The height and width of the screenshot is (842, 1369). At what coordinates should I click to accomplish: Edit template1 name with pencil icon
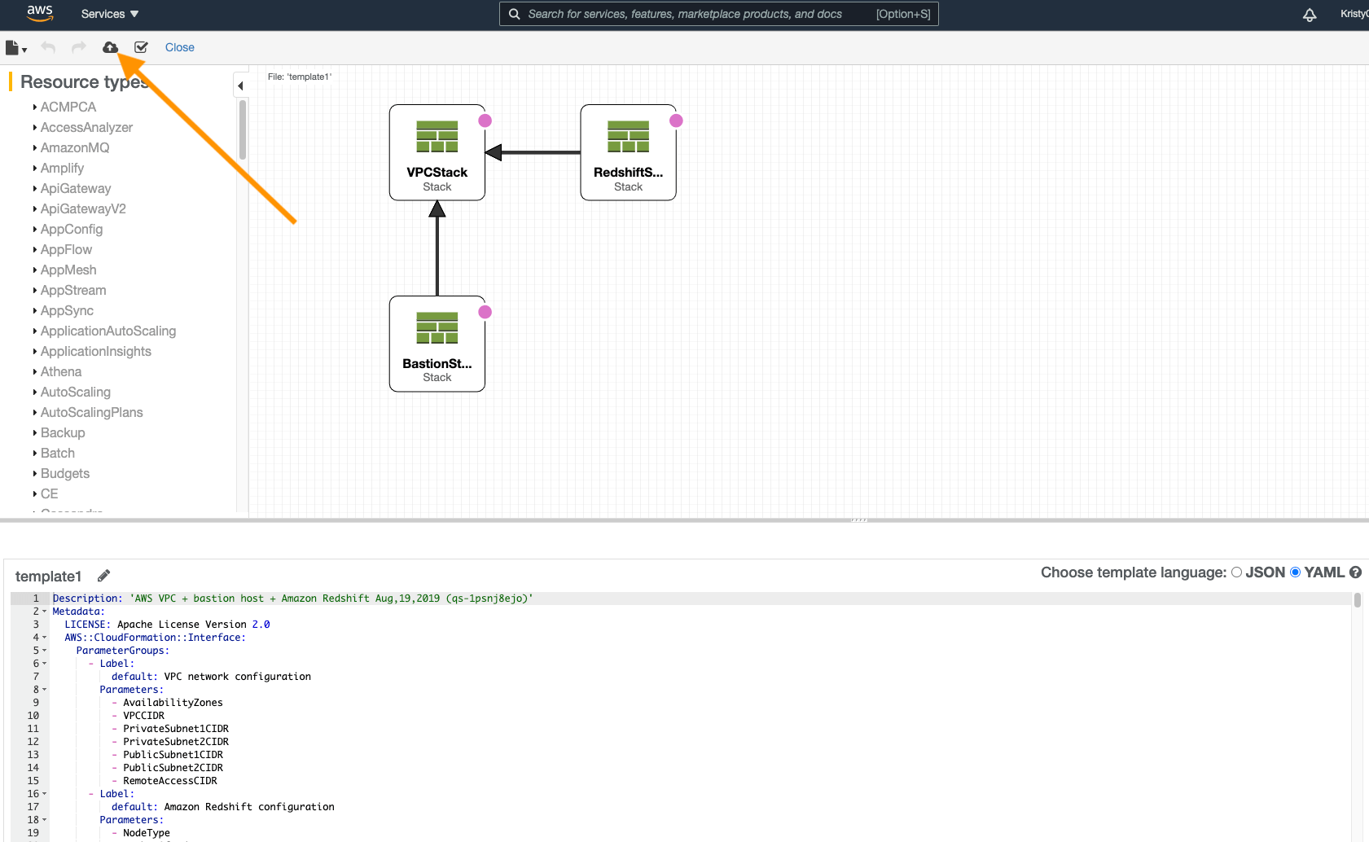point(103,576)
